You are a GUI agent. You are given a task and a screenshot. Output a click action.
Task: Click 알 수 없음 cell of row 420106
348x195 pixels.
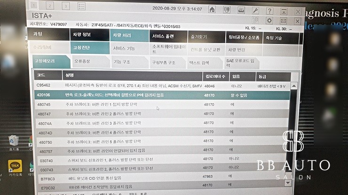pos(239,96)
